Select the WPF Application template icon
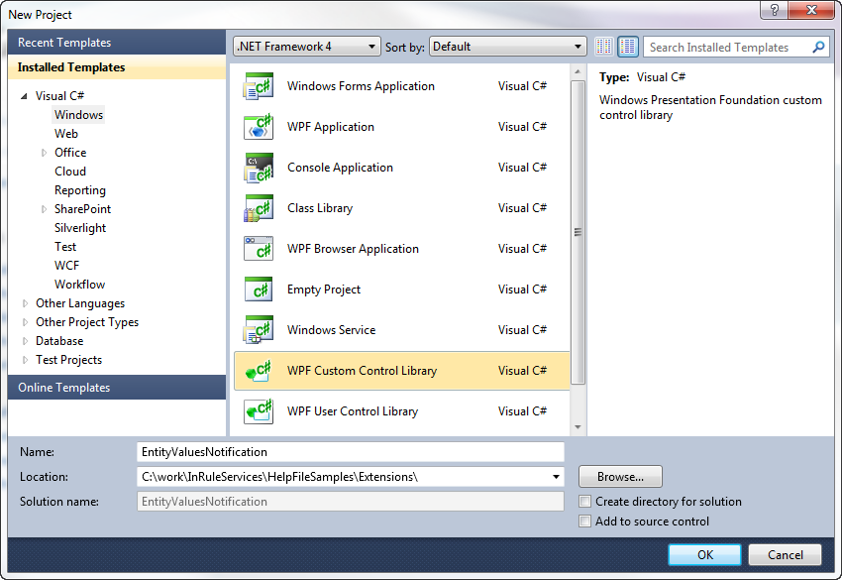Image resolution: width=842 pixels, height=580 pixels. (x=259, y=127)
